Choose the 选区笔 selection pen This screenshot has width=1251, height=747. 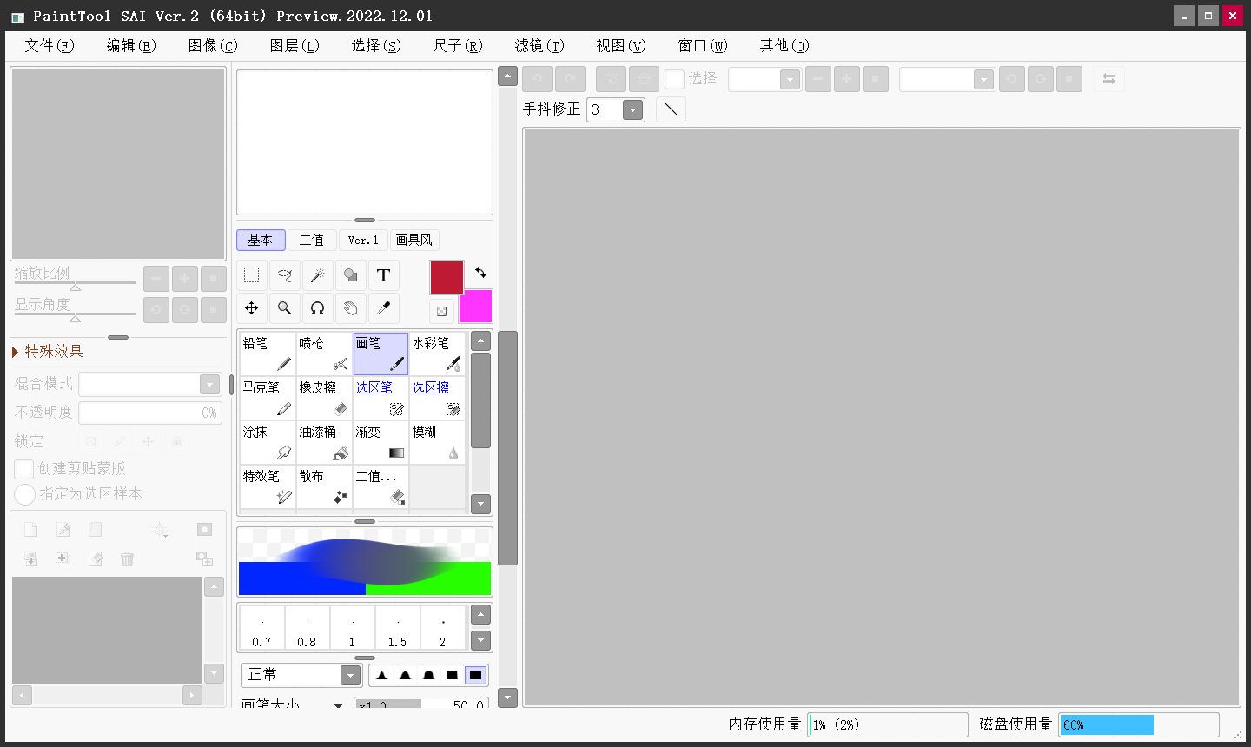pyautogui.click(x=381, y=399)
